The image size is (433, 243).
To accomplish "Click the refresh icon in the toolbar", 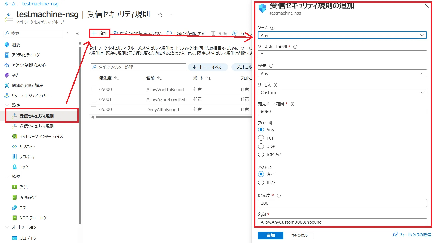I will pos(169,33).
